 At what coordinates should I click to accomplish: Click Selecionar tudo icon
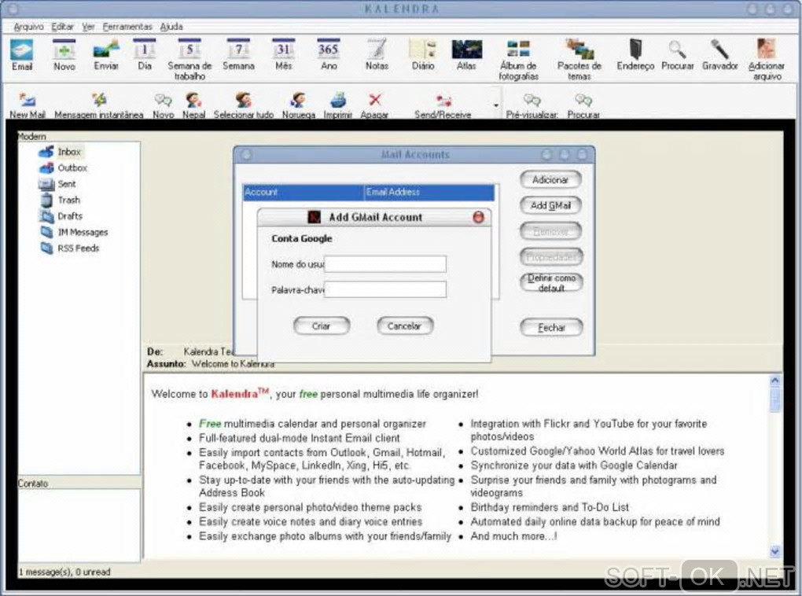(x=244, y=105)
